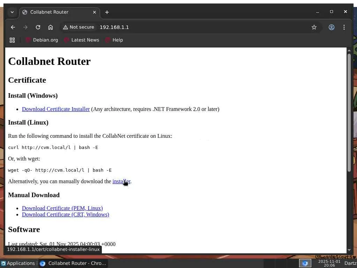This screenshot has width=357, height=268.
Task: Open the Applications menu in taskbar
Action: [19, 263]
